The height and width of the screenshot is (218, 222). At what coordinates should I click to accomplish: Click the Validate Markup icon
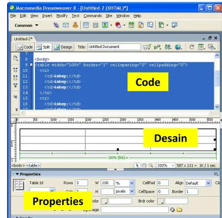[x=157, y=47]
